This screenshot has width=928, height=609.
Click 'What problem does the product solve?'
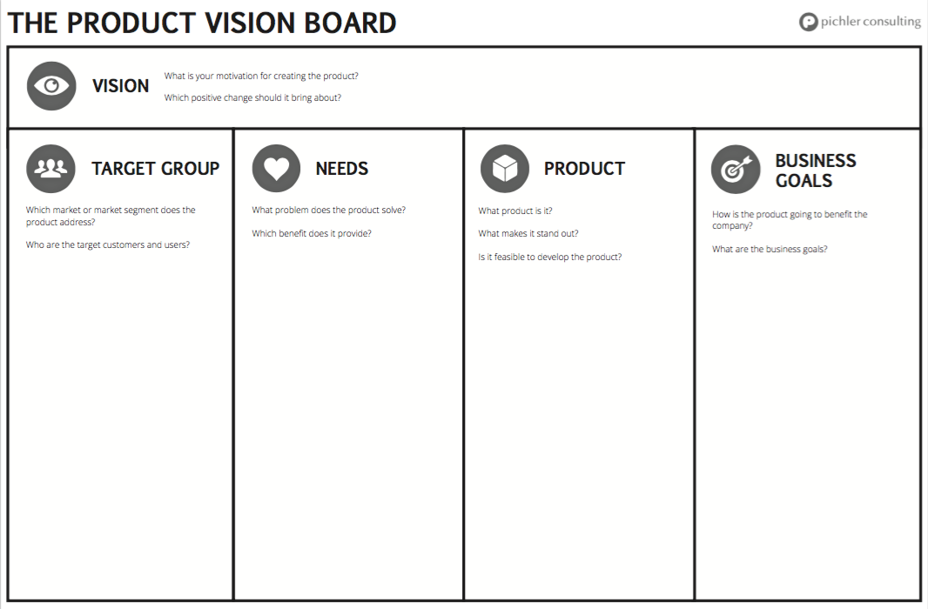coord(328,210)
